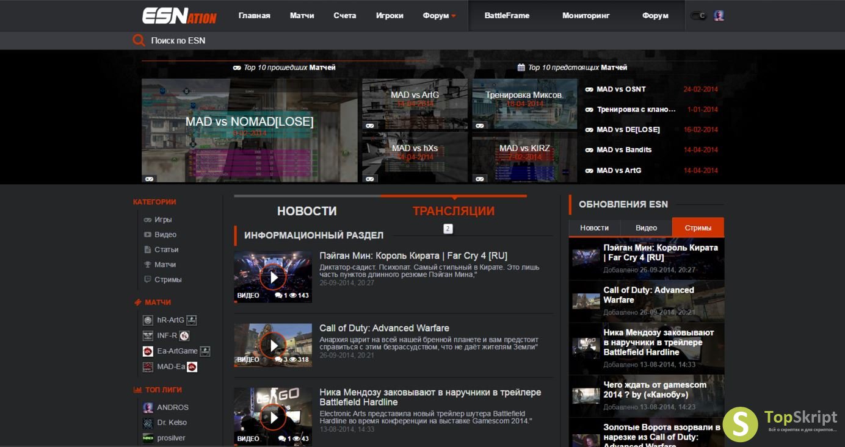Open Ника Мендозу article title in main list
The width and height of the screenshot is (845, 447).
430,397
